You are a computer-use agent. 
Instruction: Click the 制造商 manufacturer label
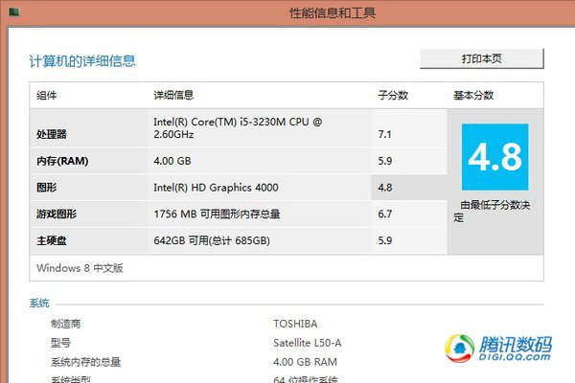click(x=65, y=324)
